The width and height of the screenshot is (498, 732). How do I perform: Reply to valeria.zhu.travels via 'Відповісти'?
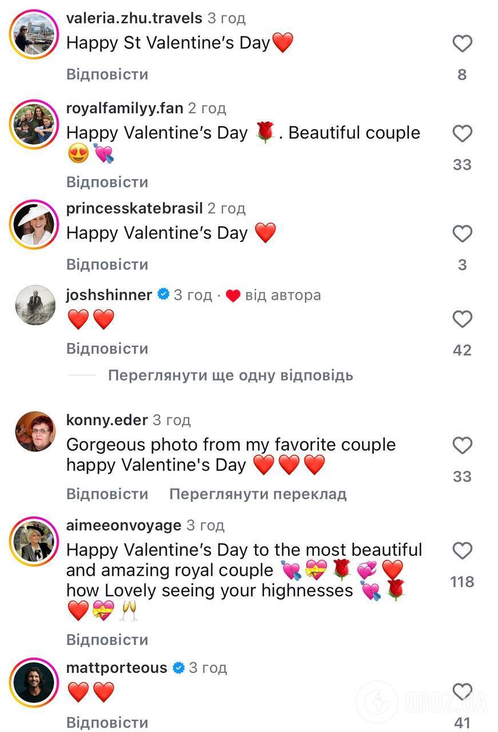click(x=107, y=73)
